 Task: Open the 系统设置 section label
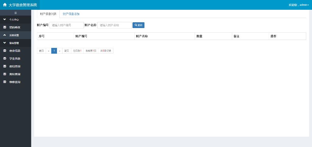[14, 35]
